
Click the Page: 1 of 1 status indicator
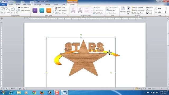coord(5,89)
